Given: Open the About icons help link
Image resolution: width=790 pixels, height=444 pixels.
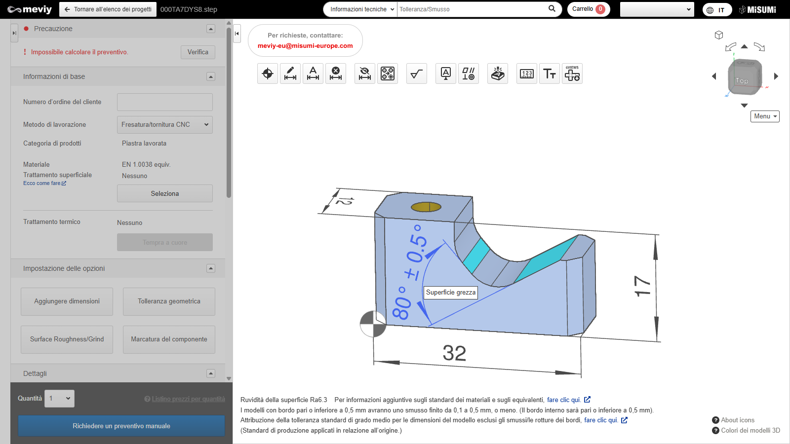Looking at the screenshot, I should (x=733, y=420).
